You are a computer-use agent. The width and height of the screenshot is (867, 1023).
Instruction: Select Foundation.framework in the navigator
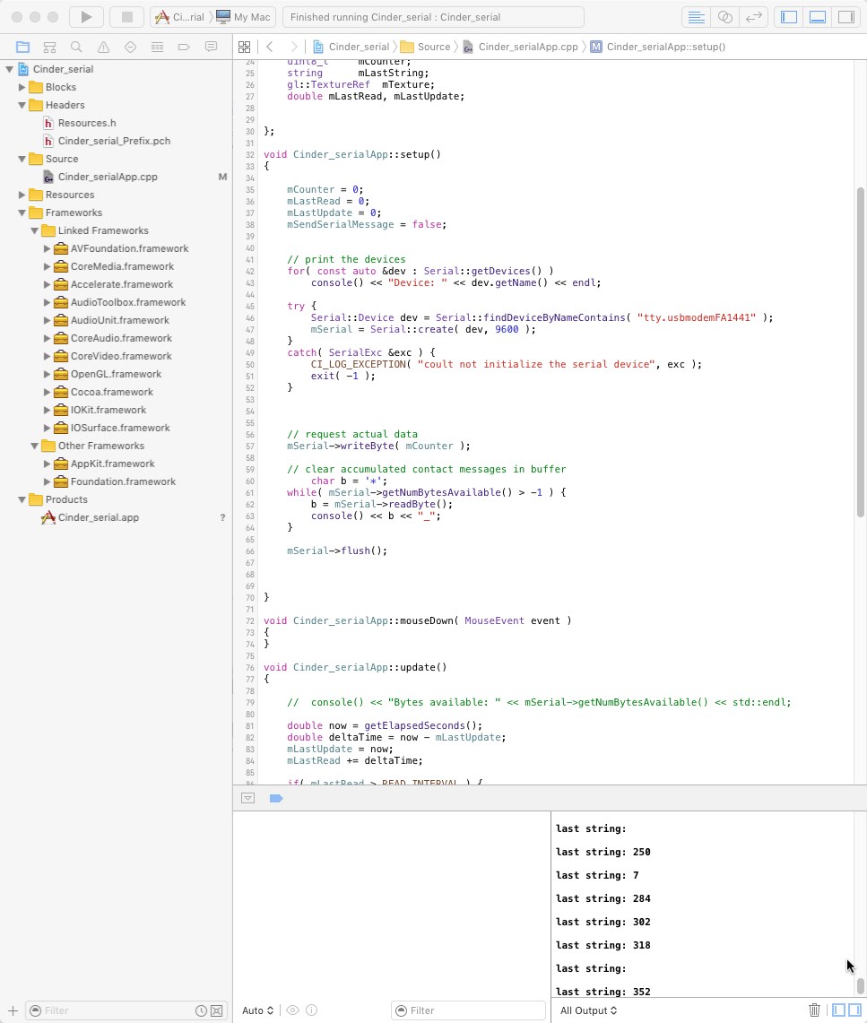click(x=123, y=481)
